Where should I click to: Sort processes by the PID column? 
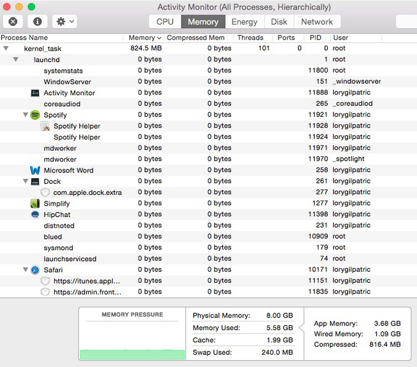pos(315,38)
